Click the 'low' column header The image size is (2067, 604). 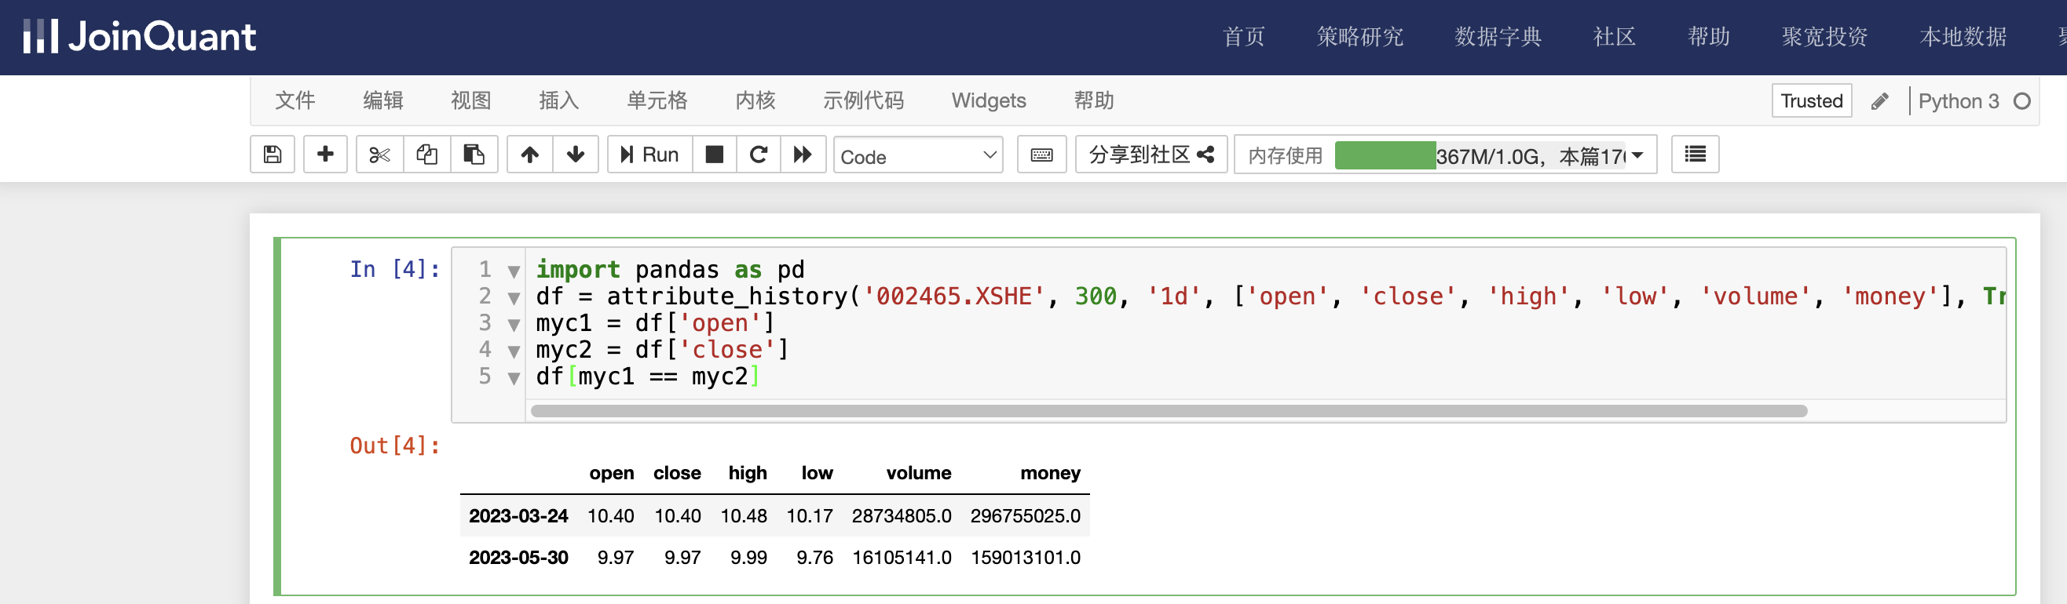point(817,473)
